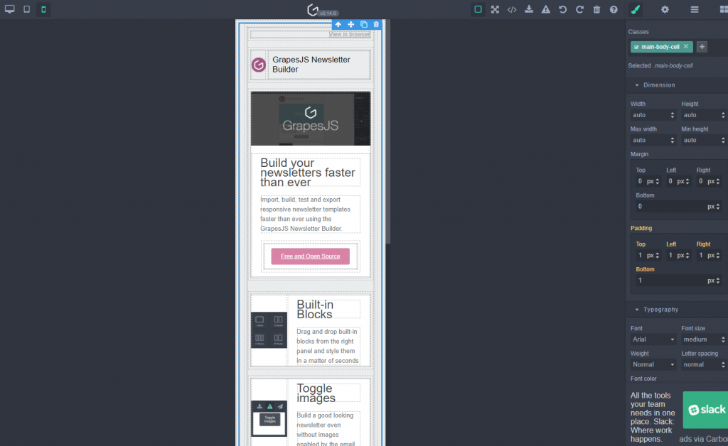Select the 'Drag and drop built-in blocks' paragraph
This screenshot has width=728, height=446.
click(328, 347)
